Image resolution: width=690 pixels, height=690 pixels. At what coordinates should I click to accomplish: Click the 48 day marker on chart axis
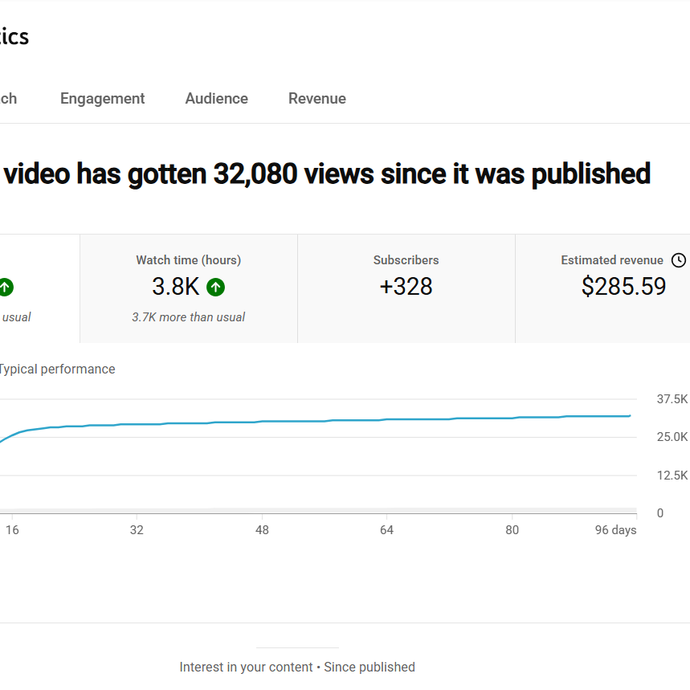tap(262, 530)
